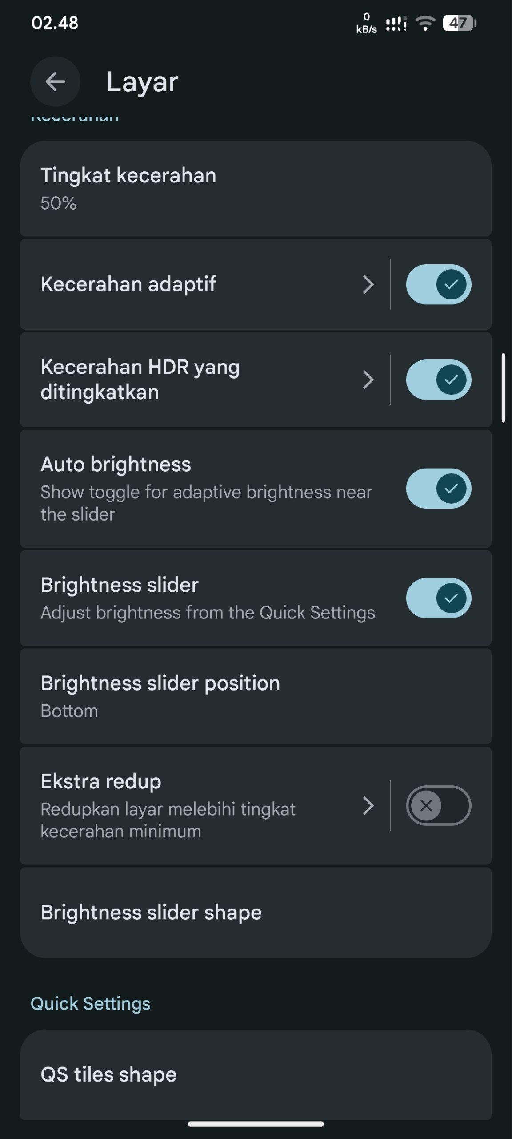Tap the network speed kB/s indicator

click(366, 23)
